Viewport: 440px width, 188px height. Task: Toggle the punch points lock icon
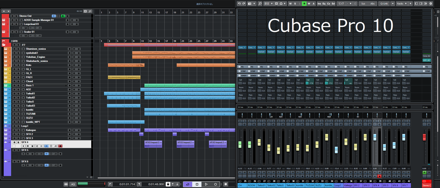(x=168, y=184)
